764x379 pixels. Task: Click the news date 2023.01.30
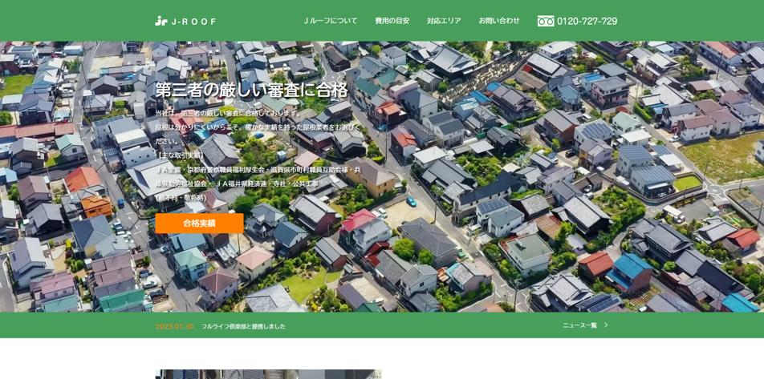174,326
